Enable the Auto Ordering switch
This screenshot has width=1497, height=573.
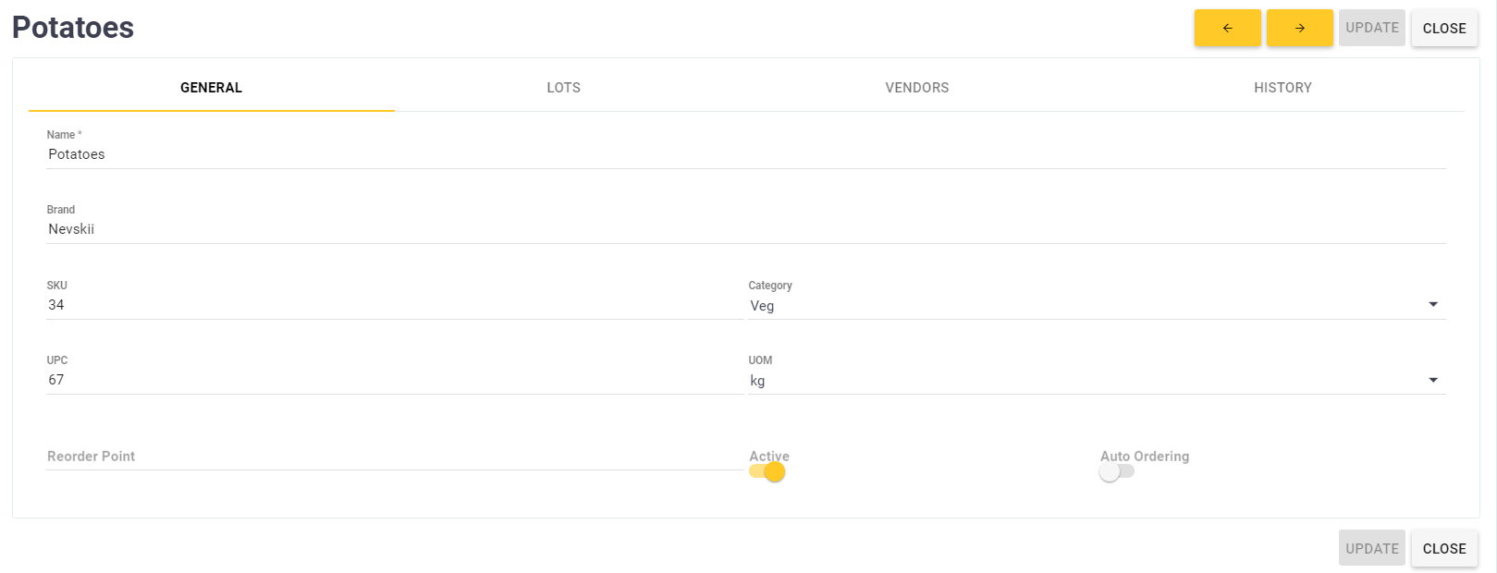(x=1116, y=472)
